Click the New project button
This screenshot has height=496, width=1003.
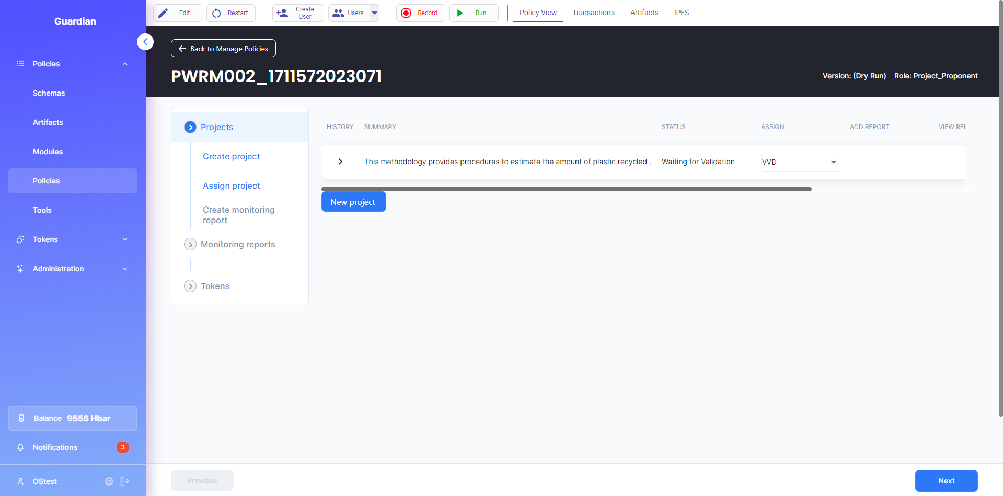tap(353, 202)
